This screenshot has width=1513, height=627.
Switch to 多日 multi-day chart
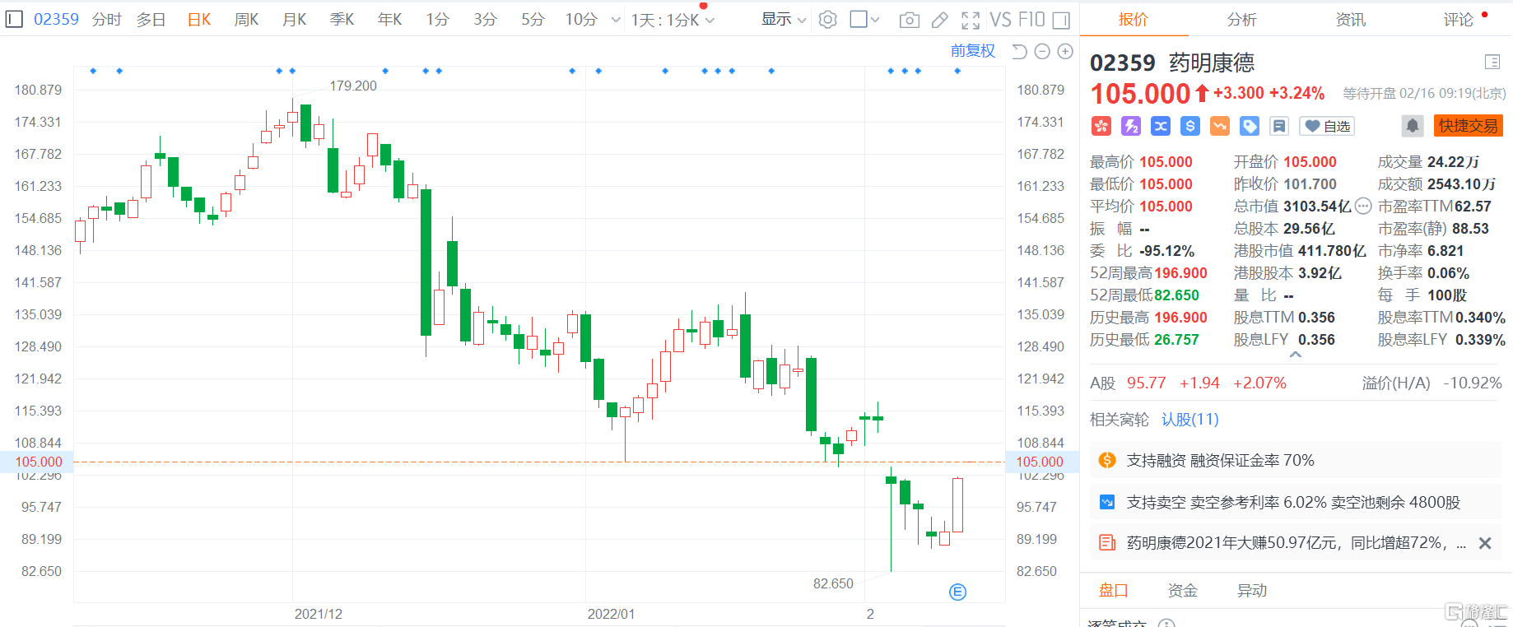[x=151, y=19]
